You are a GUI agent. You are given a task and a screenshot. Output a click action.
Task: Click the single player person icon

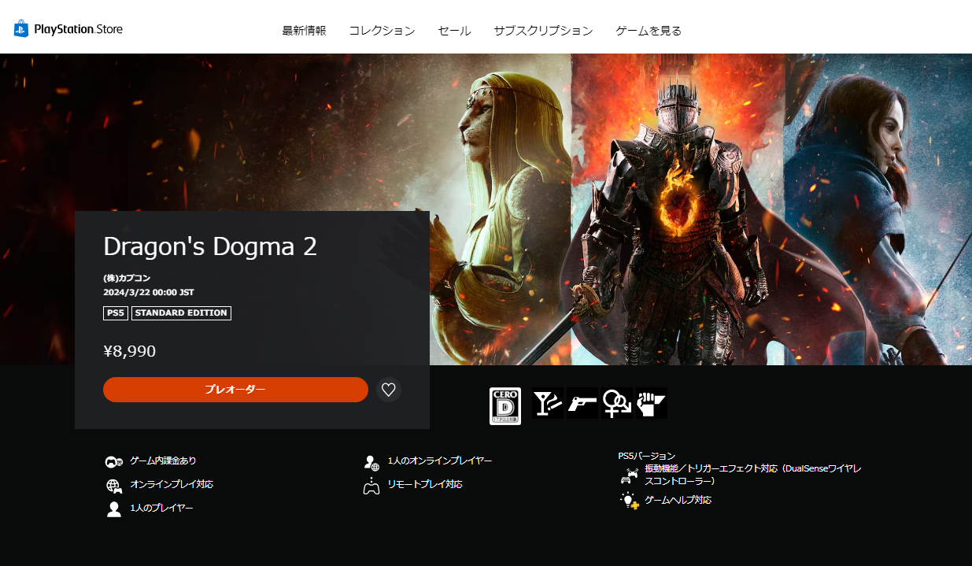click(114, 509)
